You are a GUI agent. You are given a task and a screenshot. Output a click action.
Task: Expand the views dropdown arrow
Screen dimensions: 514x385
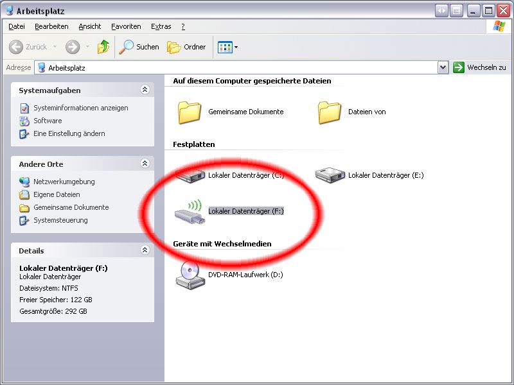pos(236,47)
